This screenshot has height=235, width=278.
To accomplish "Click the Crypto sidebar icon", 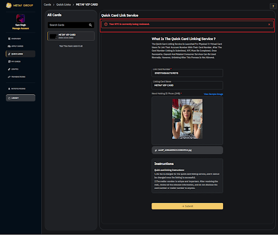I will 9,69.
